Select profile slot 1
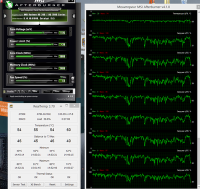The width and height of the screenshot is (200, 189). tap(15, 91)
